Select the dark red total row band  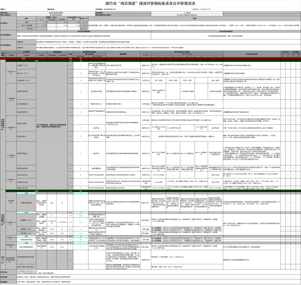tap(150, 59)
